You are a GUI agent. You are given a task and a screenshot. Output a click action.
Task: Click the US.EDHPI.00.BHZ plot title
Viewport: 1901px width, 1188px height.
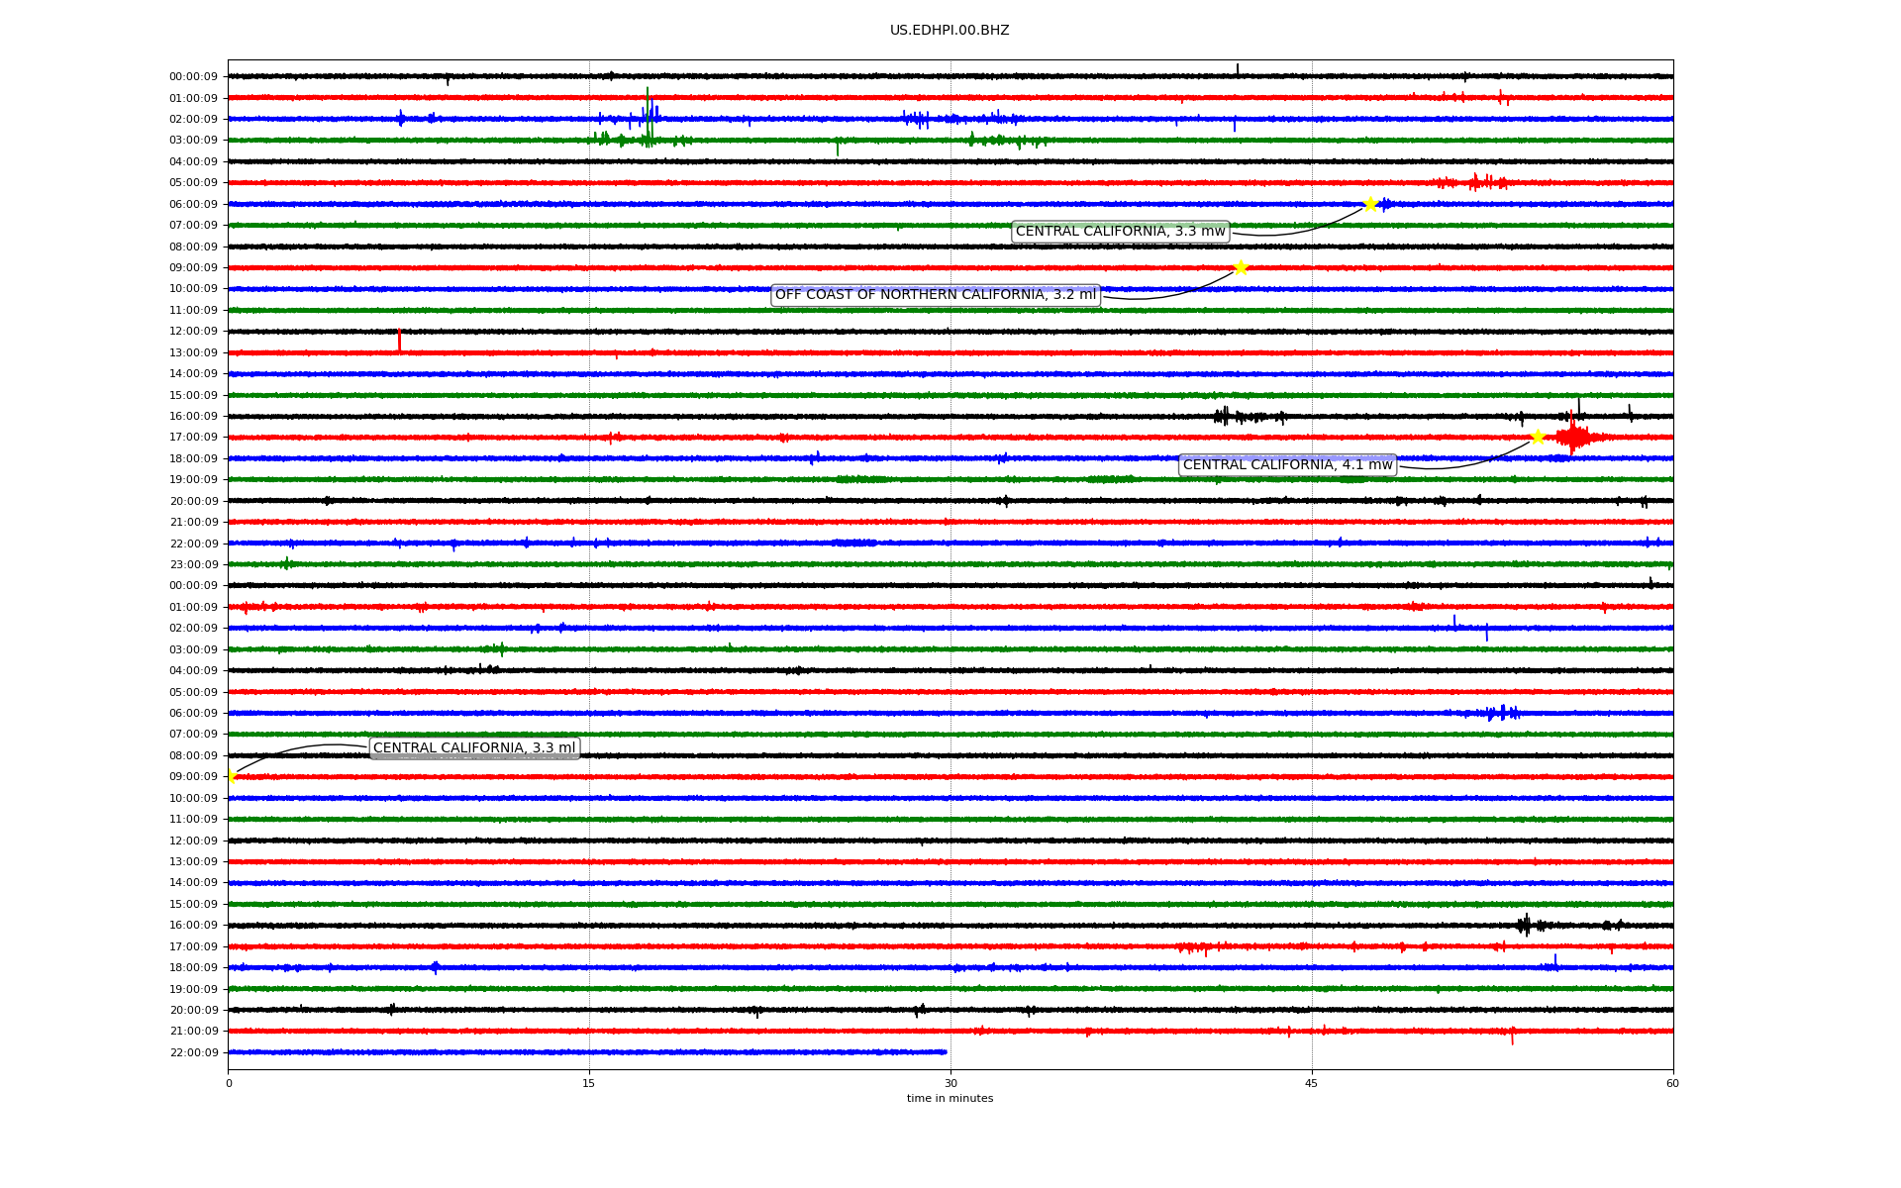click(950, 31)
